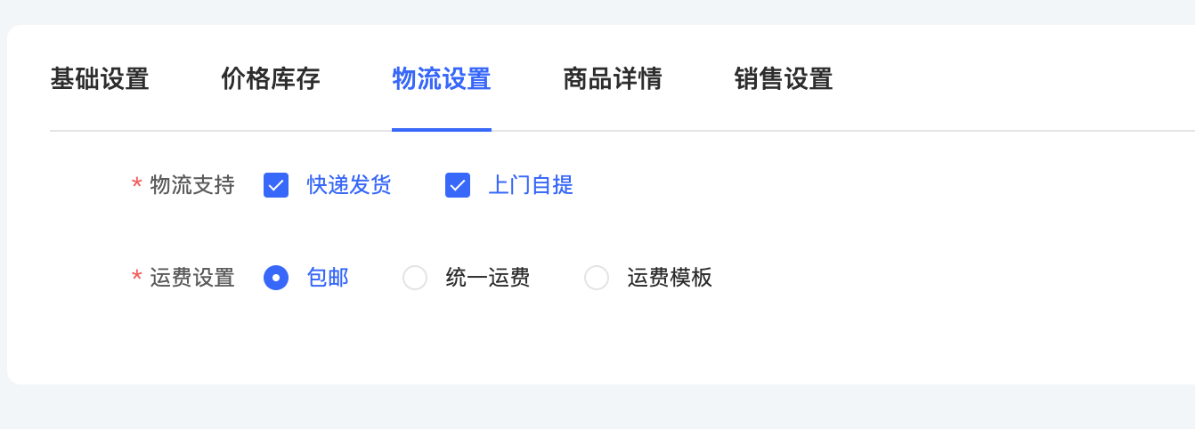Click the 统一运费 option text
The height and width of the screenshot is (429, 1195).
(x=488, y=278)
